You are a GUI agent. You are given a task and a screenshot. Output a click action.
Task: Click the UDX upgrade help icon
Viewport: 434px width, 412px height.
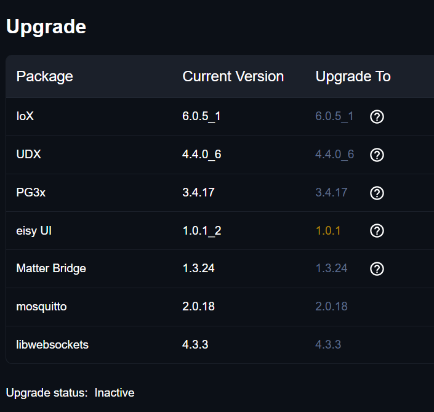[x=377, y=155]
